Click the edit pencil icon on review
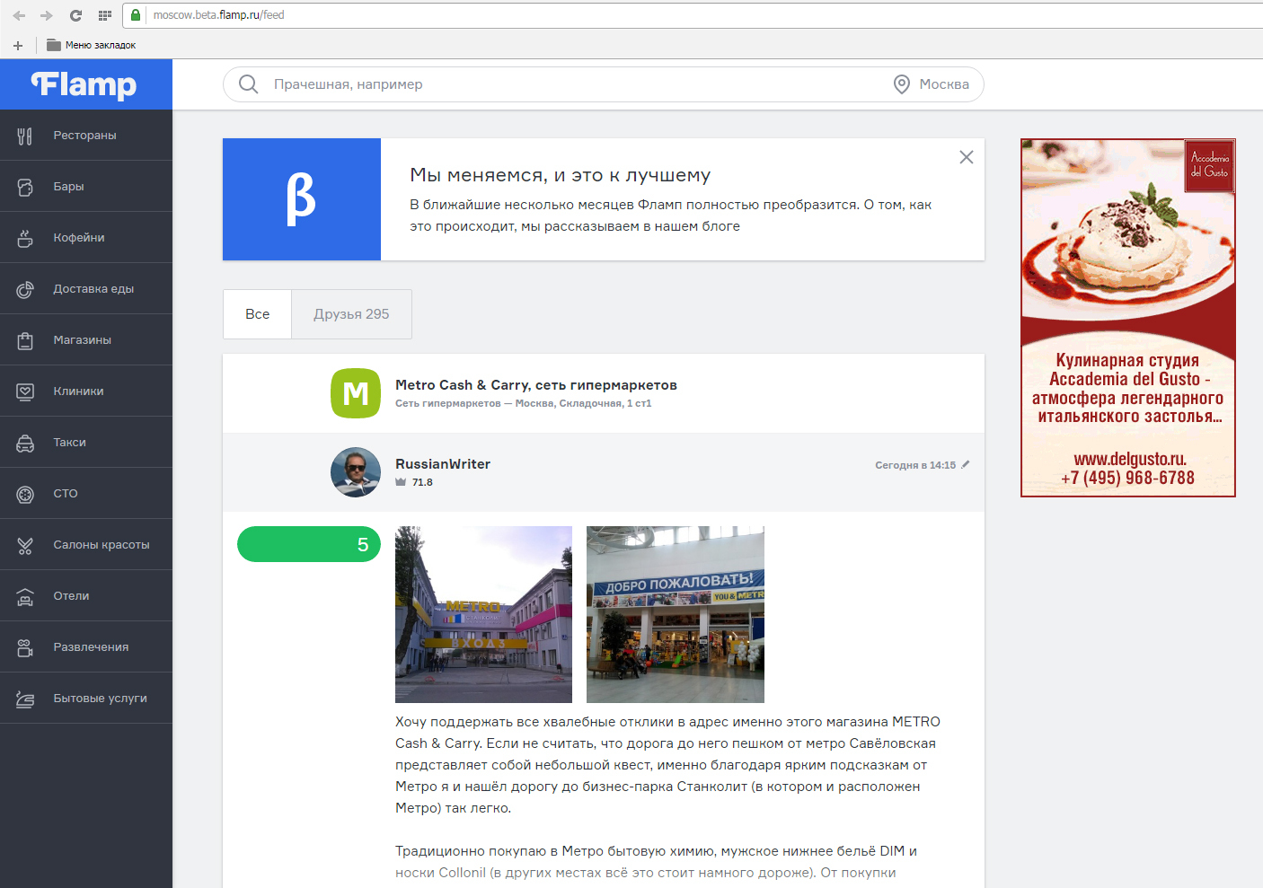 pos(966,464)
